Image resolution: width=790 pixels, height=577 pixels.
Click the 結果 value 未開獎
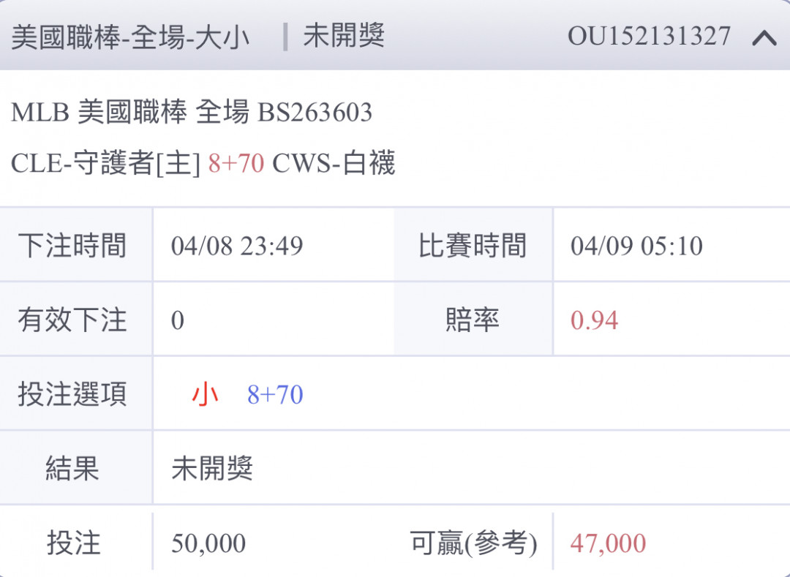(212, 469)
